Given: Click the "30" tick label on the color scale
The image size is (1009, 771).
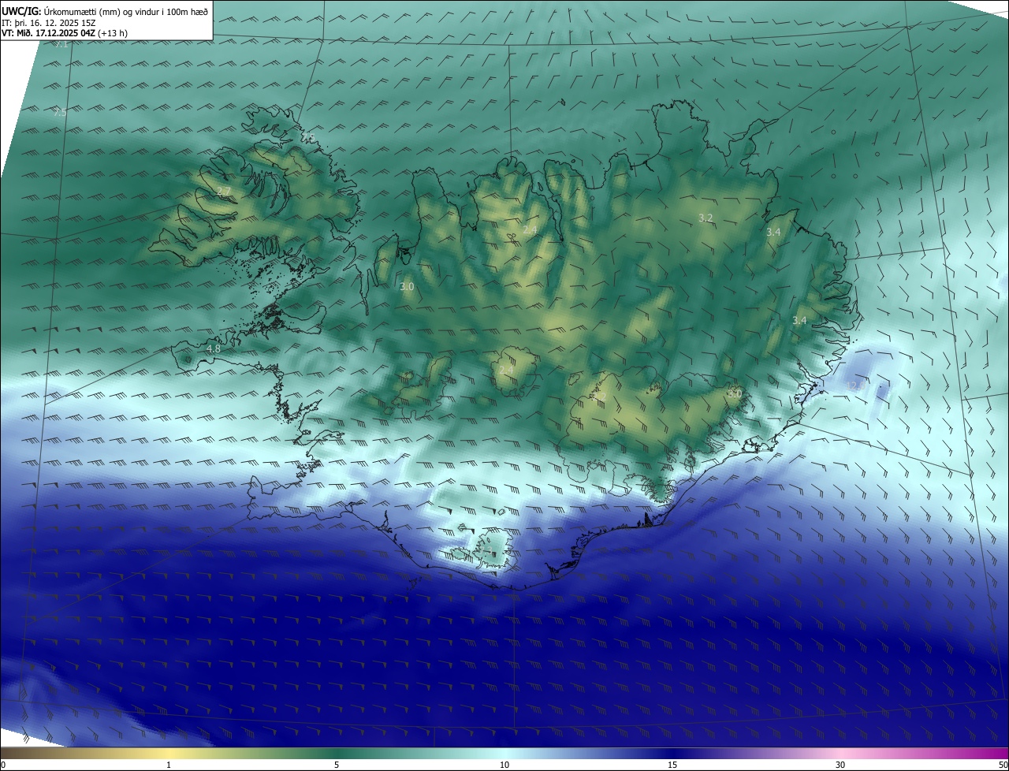Looking at the screenshot, I should 840,765.
